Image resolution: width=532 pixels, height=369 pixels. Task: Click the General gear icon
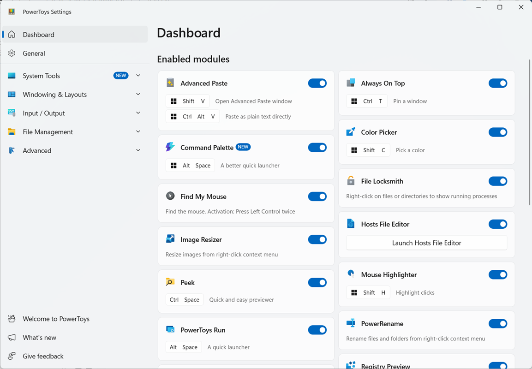click(12, 53)
